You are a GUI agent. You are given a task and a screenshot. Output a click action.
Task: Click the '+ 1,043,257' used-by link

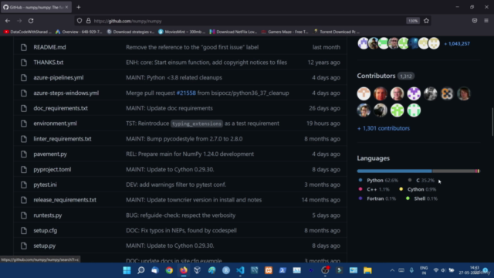click(x=457, y=44)
